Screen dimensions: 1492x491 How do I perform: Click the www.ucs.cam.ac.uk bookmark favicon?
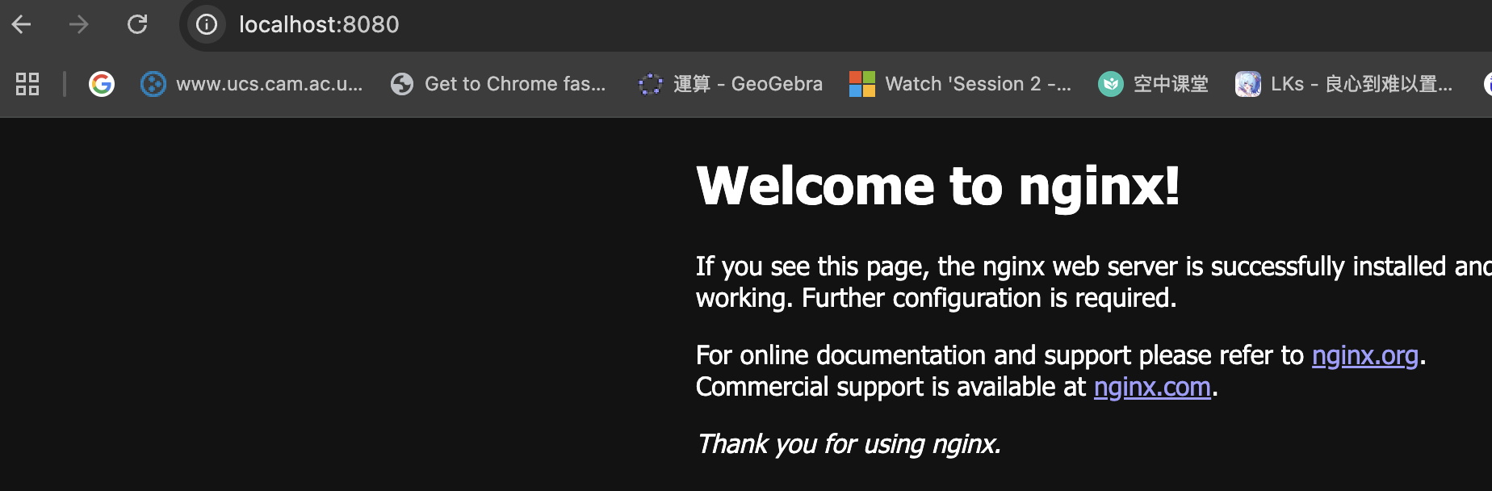[x=153, y=84]
